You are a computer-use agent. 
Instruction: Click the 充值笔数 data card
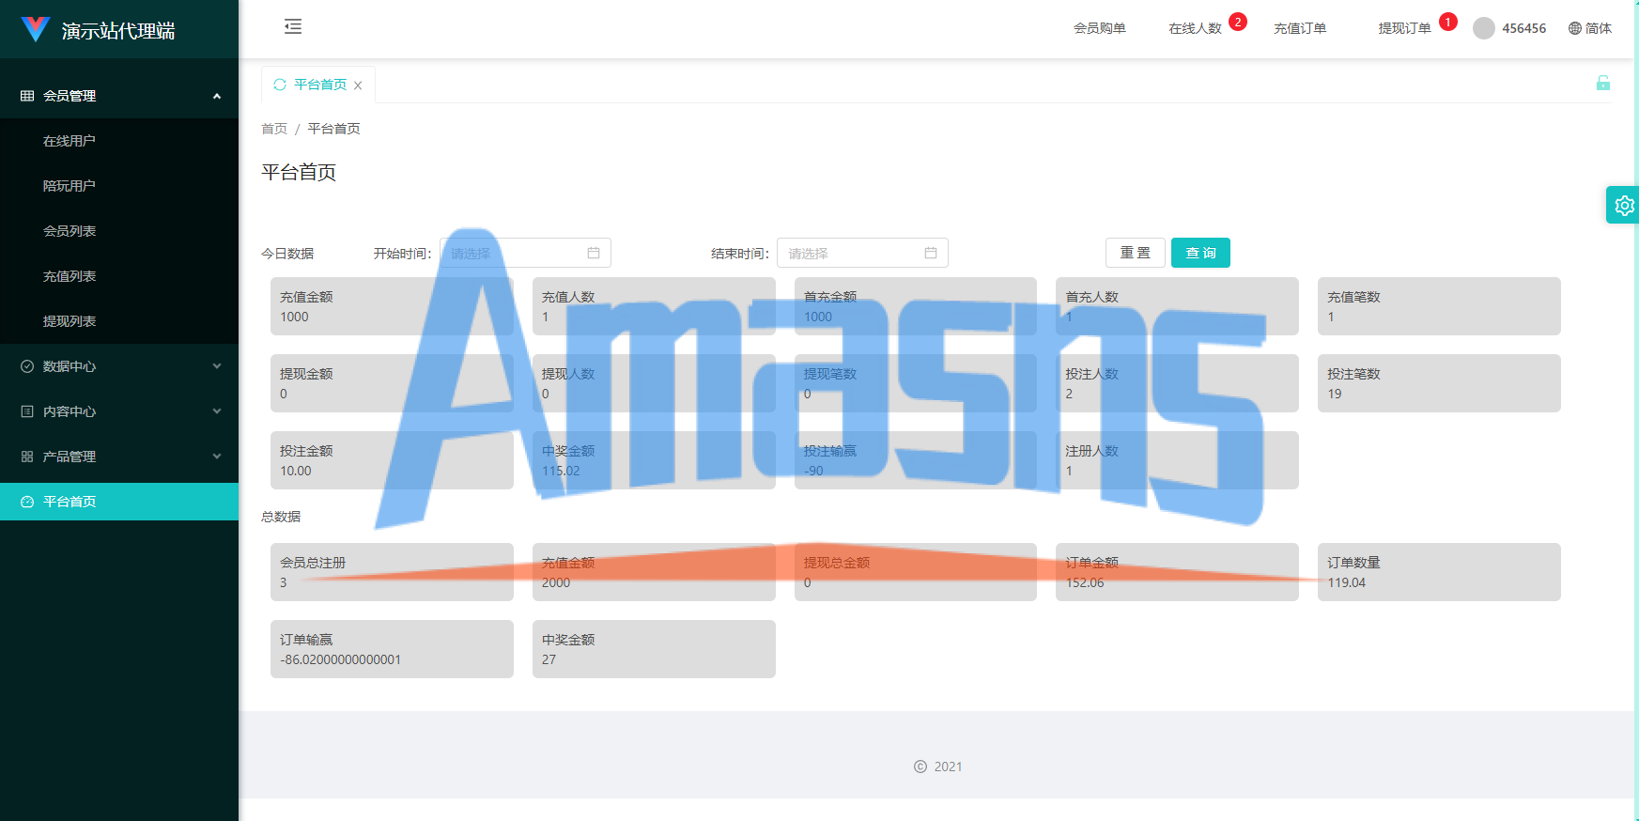(1439, 306)
